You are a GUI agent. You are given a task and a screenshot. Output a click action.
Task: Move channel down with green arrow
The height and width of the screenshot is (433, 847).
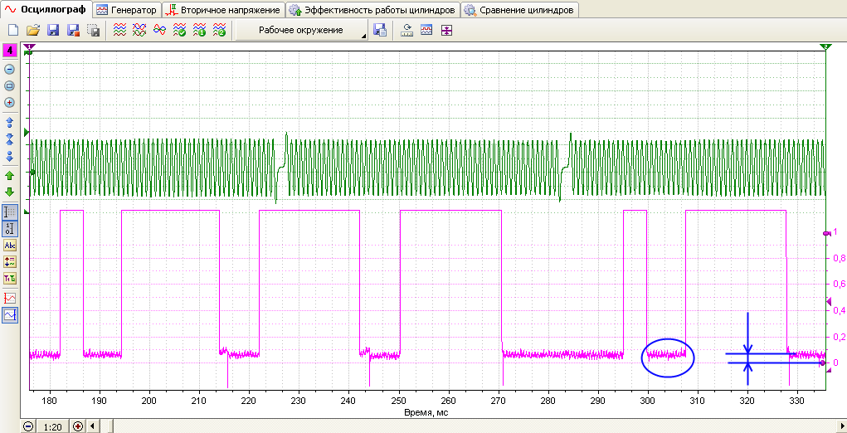tap(10, 192)
